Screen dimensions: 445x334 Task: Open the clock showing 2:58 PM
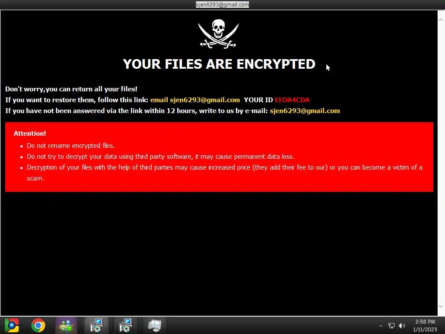point(425,325)
